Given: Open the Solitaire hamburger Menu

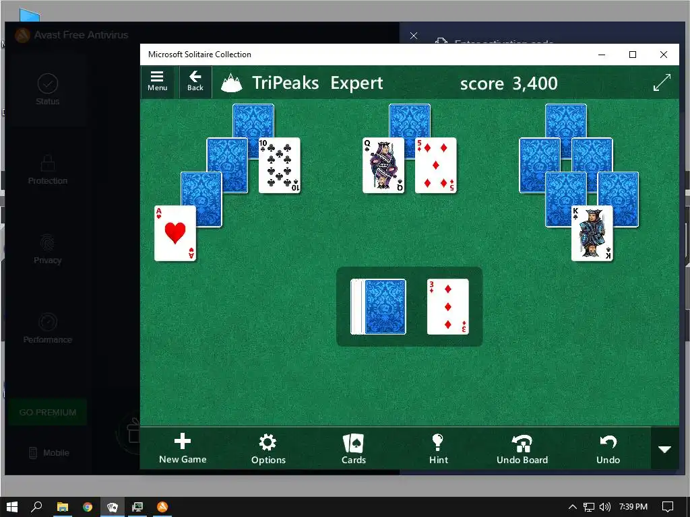Looking at the screenshot, I should coord(157,81).
